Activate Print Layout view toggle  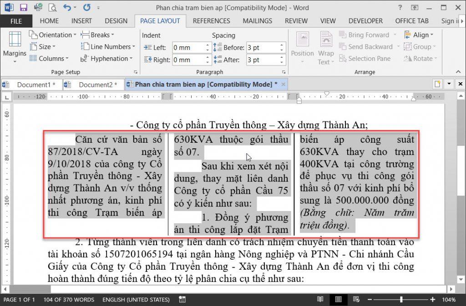[338, 300]
